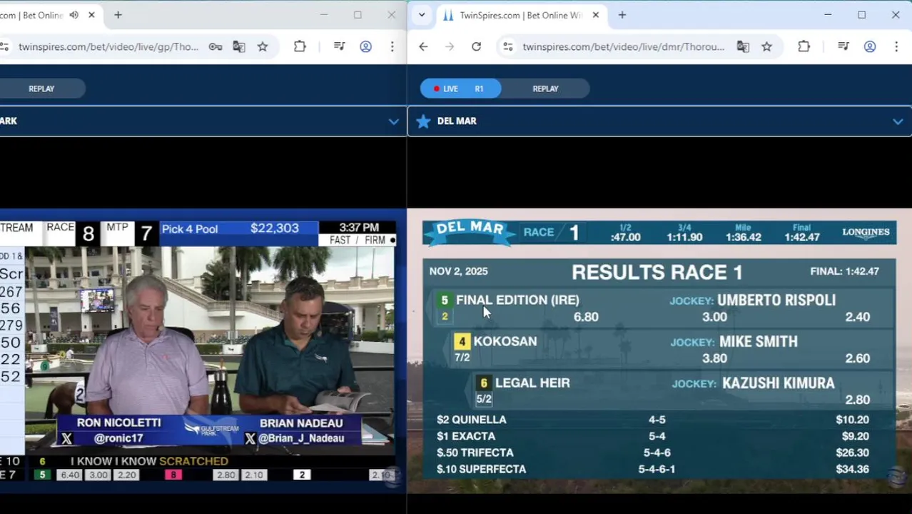Go forward in the right browser window
The image size is (912, 514).
tap(450, 46)
